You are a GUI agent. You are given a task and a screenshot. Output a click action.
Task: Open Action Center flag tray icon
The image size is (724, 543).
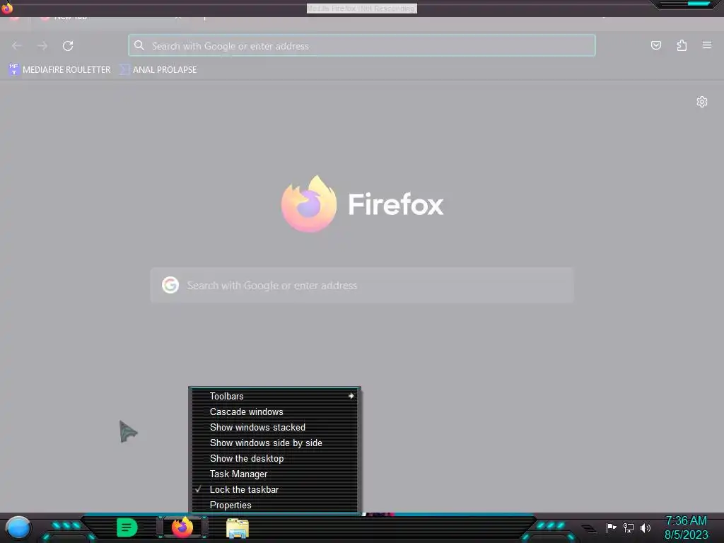(611, 527)
